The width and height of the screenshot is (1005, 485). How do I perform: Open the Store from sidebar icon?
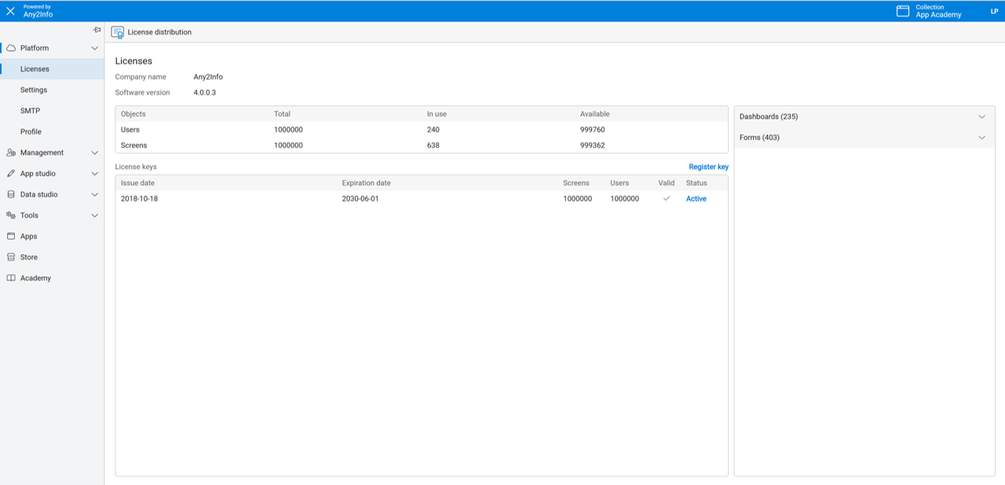pos(11,257)
